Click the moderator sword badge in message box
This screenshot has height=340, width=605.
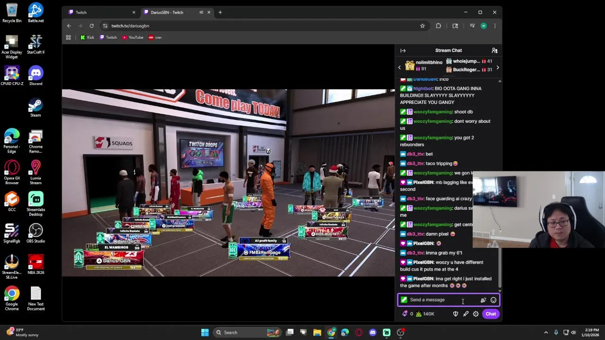point(404,300)
